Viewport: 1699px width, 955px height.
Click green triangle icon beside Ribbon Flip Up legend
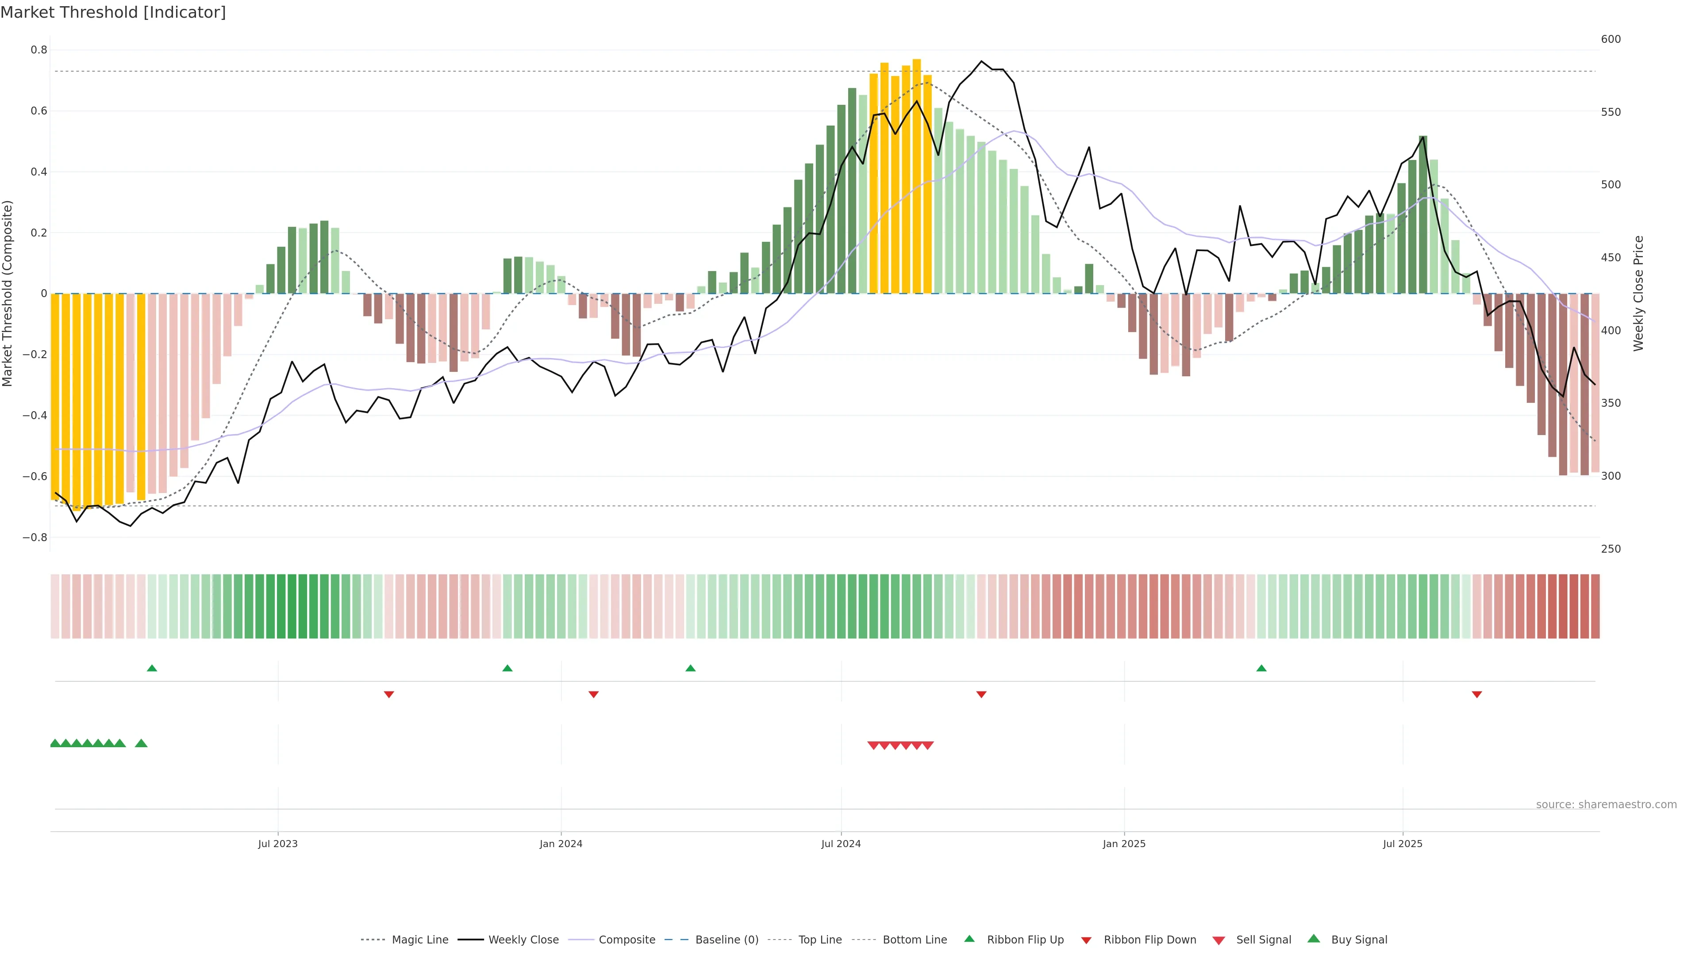969,939
